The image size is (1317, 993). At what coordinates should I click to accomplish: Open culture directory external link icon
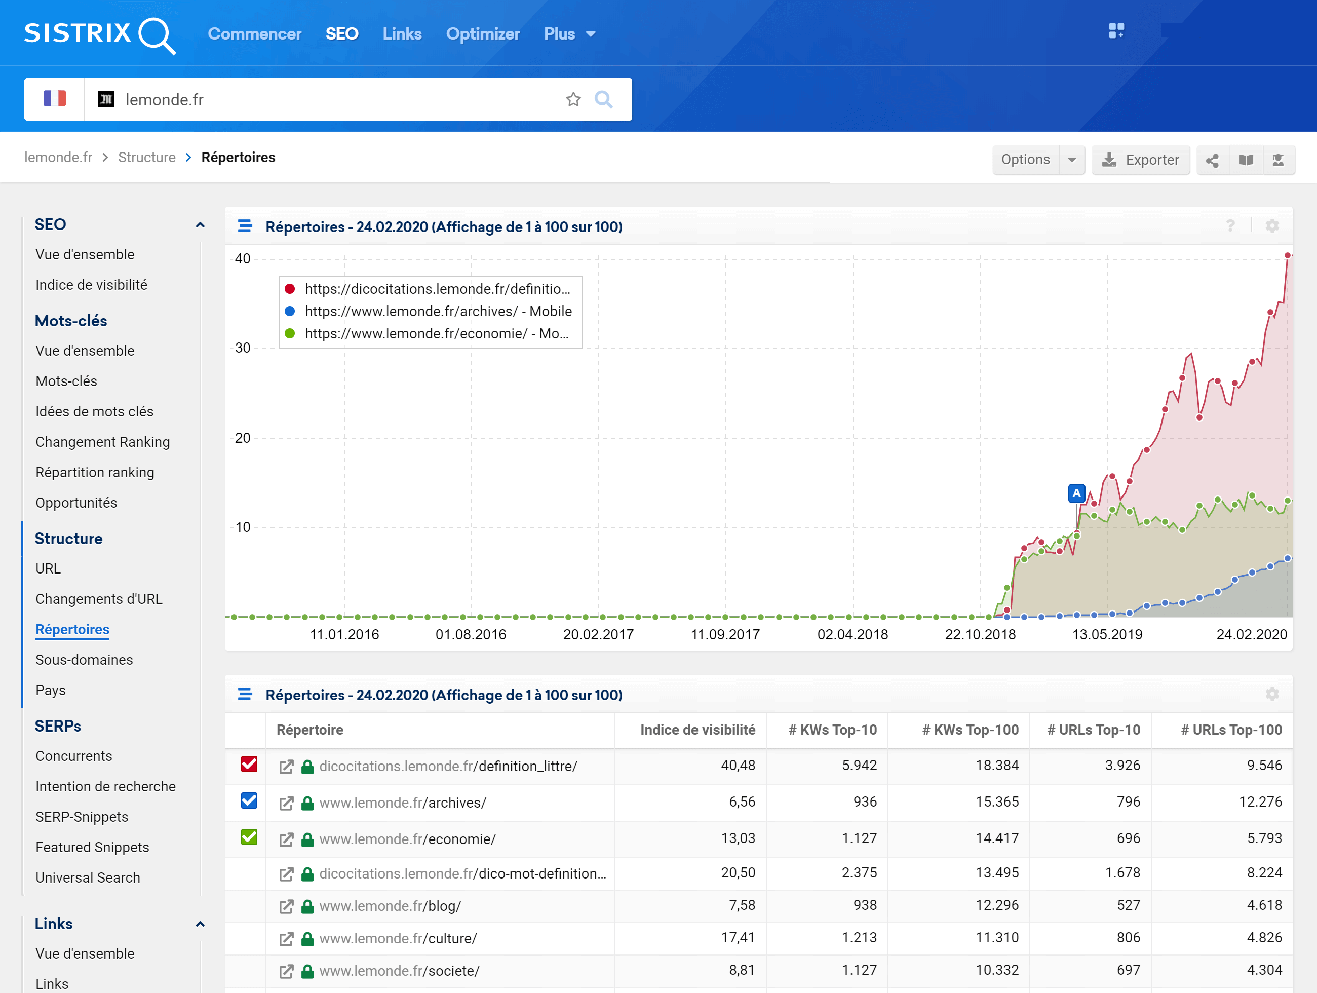(286, 939)
